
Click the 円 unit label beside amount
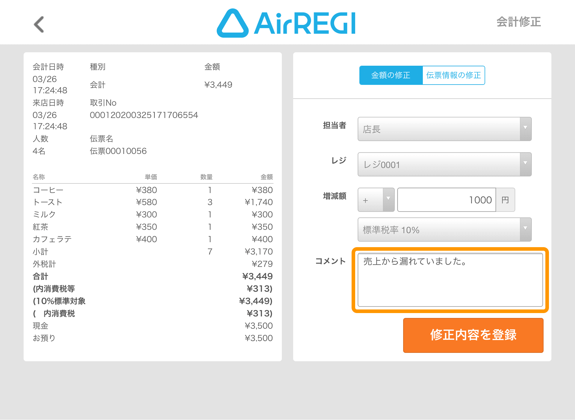pyautogui.click(x=505, y=200)
